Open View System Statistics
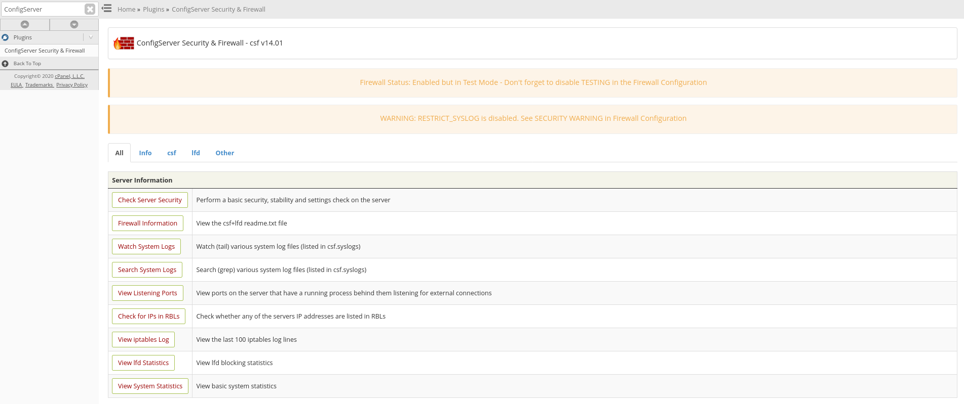Screen dimensions: 964x404 point(150,386)
